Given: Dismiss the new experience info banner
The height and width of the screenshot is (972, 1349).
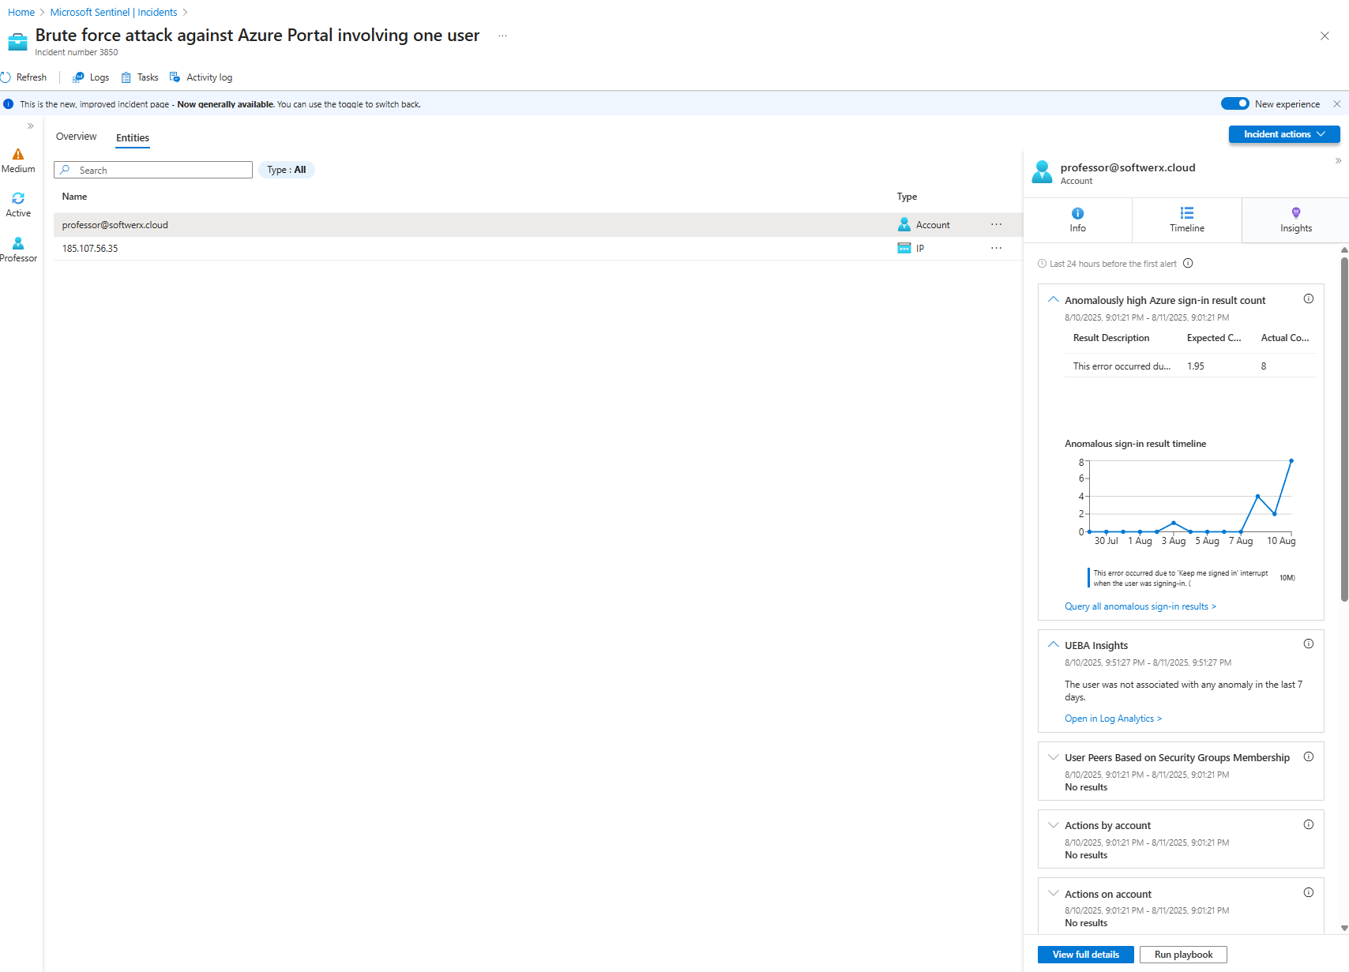Looking at the screenshot, I should [x=1336, y=104].
